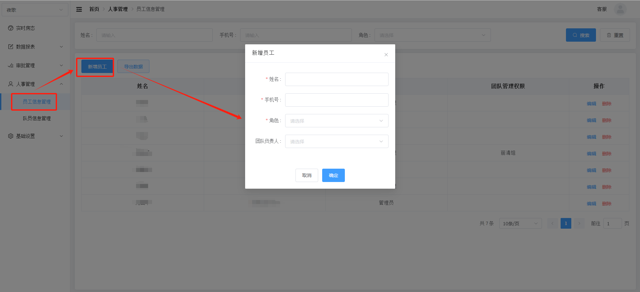This screenshot has height=292, width=640.
Task: Click the 重置 button
Action: click(615, 35)
